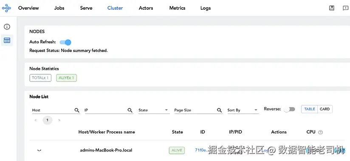Click the ID column header

coord(203,132)
